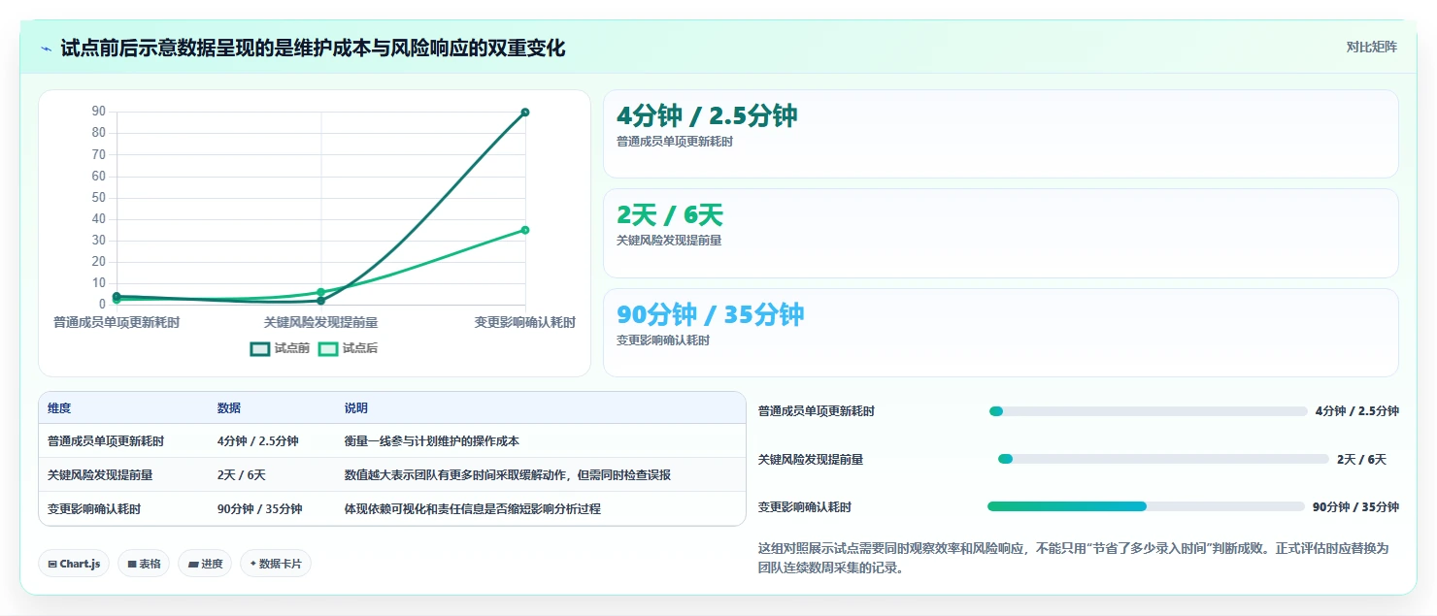1437x616 pixels.
Task: Click the lightning icon beside the title
Action: point(46,49)
